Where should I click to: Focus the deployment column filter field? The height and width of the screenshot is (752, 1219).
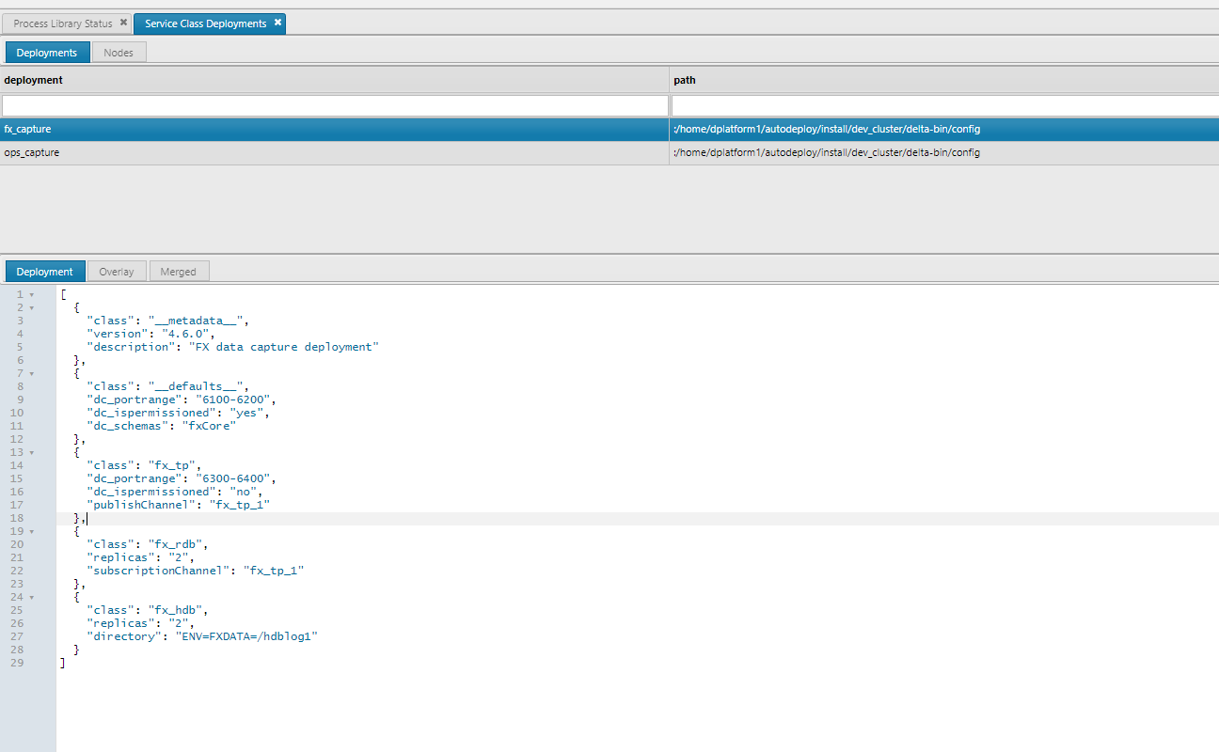334,104
